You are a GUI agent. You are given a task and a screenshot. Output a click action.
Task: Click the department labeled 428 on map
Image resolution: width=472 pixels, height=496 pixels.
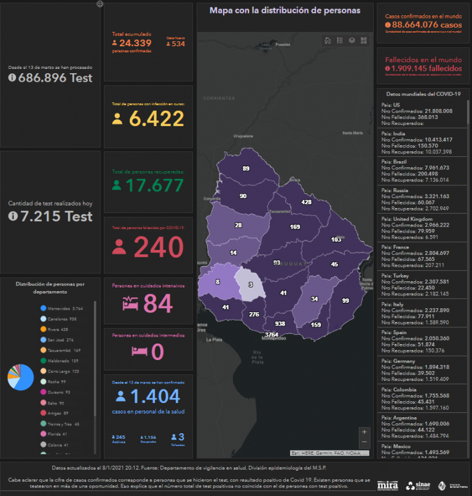[306, 202]
